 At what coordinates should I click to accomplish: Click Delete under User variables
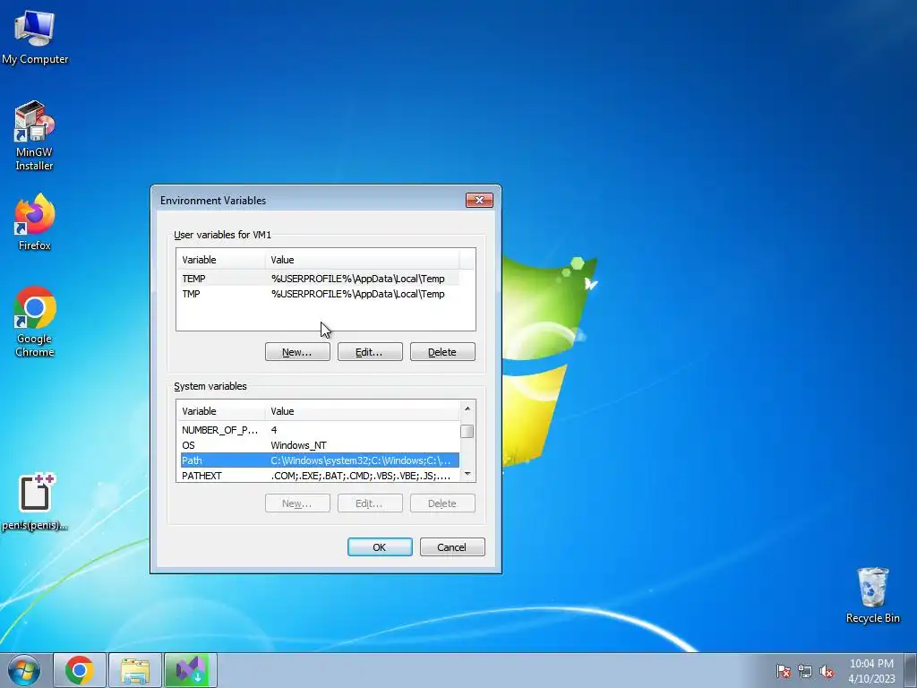(x=442, y=351)
